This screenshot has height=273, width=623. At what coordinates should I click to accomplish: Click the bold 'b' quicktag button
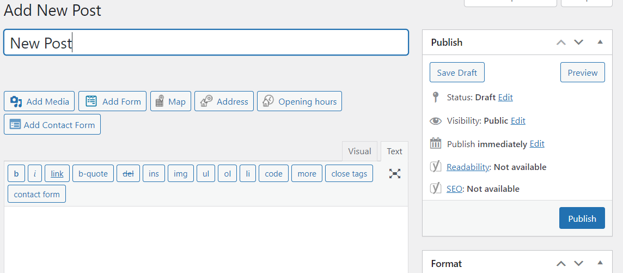16,174
